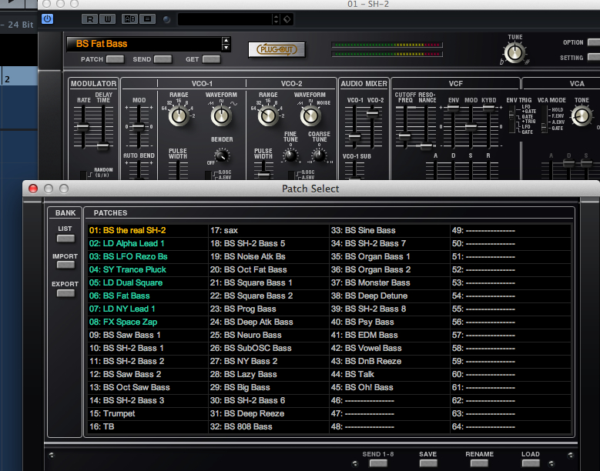Click the BENDER knob in VCO-1

[x=222, y=155]
